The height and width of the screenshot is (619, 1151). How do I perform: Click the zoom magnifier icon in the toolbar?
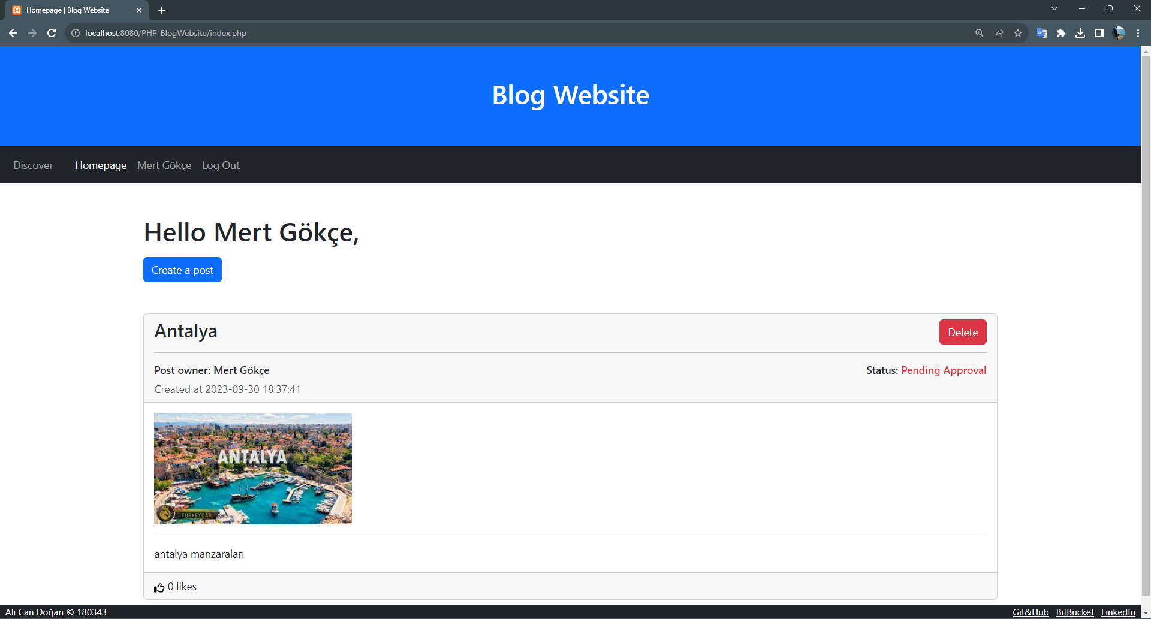979,33
